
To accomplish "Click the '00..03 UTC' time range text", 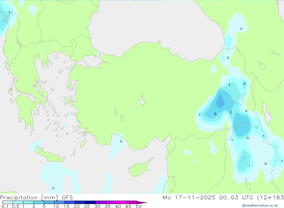I will 236,197.
